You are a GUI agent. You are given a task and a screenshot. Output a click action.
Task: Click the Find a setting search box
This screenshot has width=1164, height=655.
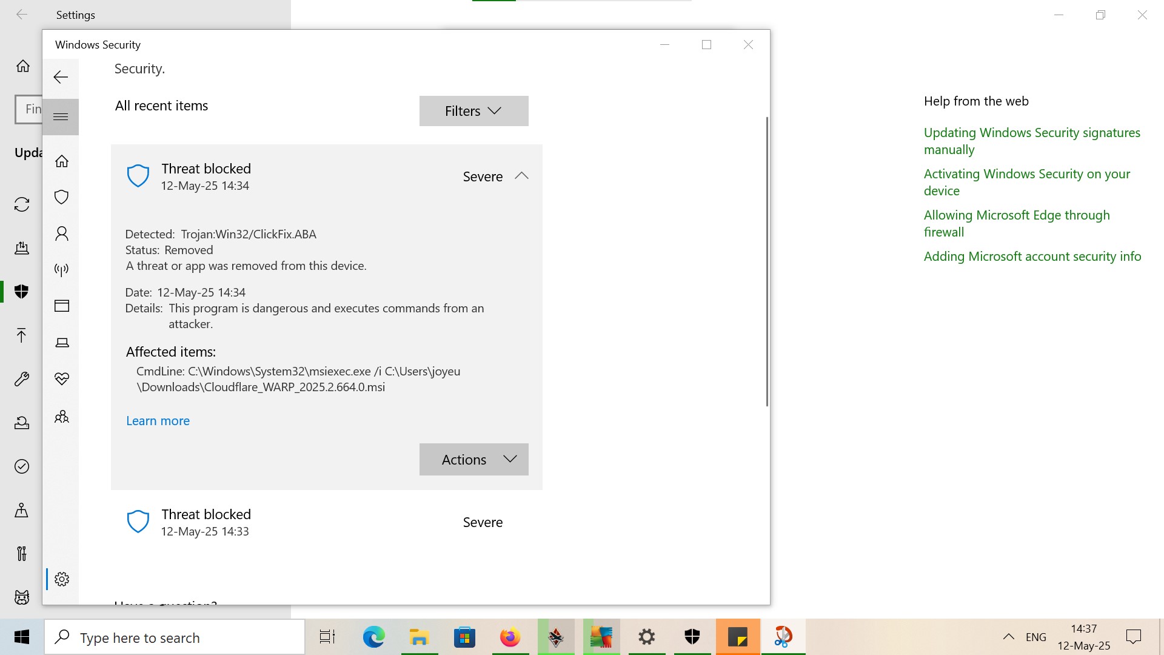(x=28, y=109)
